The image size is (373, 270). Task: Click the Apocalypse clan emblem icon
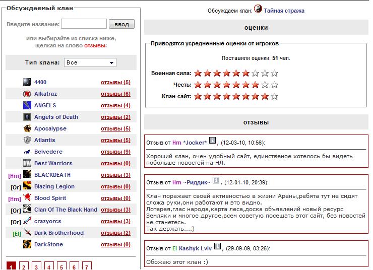(x=27, y=128)
